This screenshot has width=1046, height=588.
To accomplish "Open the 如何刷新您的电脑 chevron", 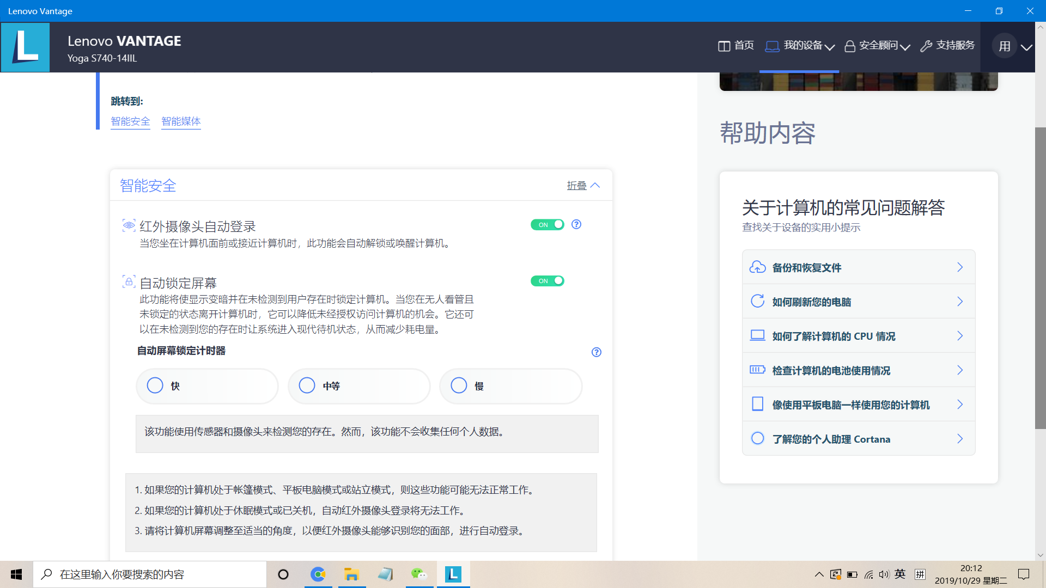I will (x=960, y=302).
